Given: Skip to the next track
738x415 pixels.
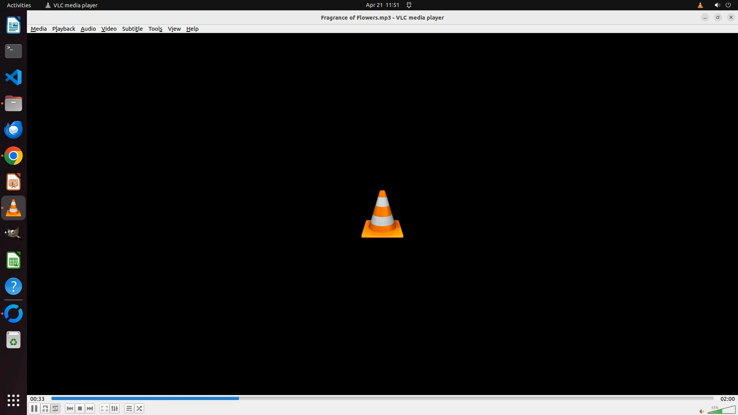Looking at the screenshot, I should click(x=90, y=408).
